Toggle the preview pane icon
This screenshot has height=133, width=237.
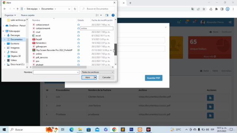pos(107,15)
